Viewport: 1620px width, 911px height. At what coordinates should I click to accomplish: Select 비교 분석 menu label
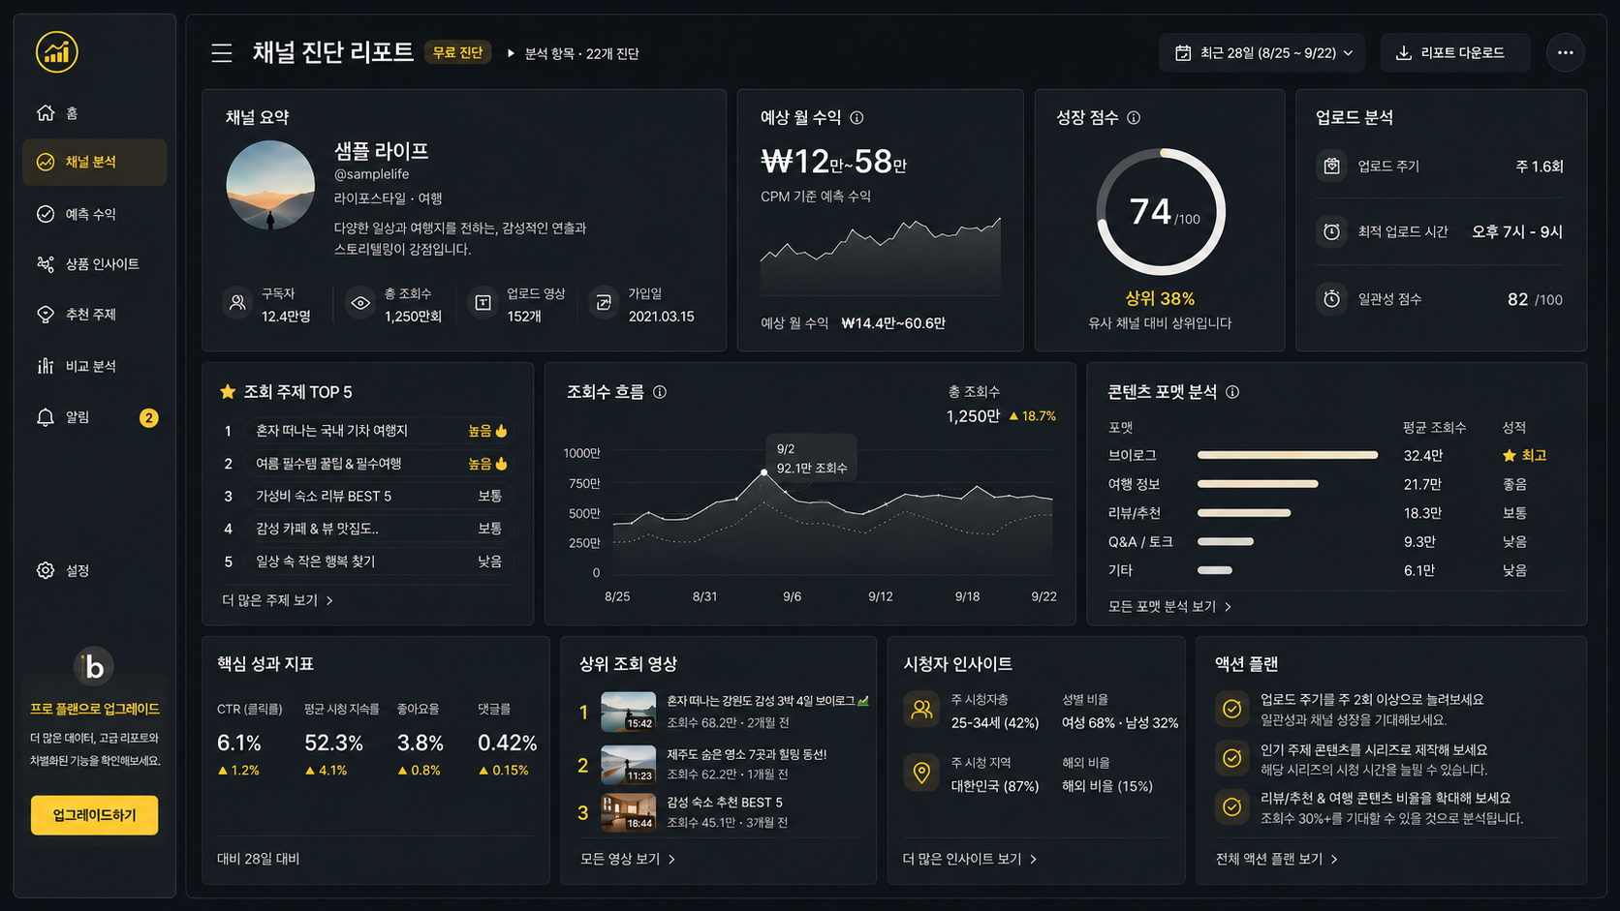pyautogui.click(x=91, y=366)
